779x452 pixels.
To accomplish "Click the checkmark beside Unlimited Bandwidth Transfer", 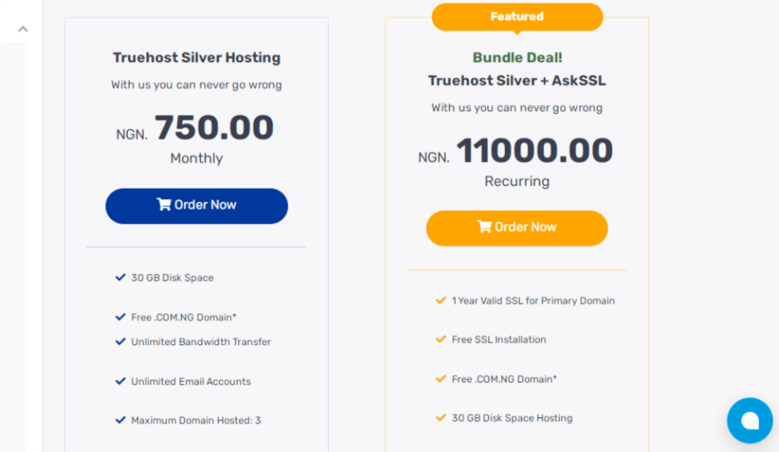I will 120,342.
